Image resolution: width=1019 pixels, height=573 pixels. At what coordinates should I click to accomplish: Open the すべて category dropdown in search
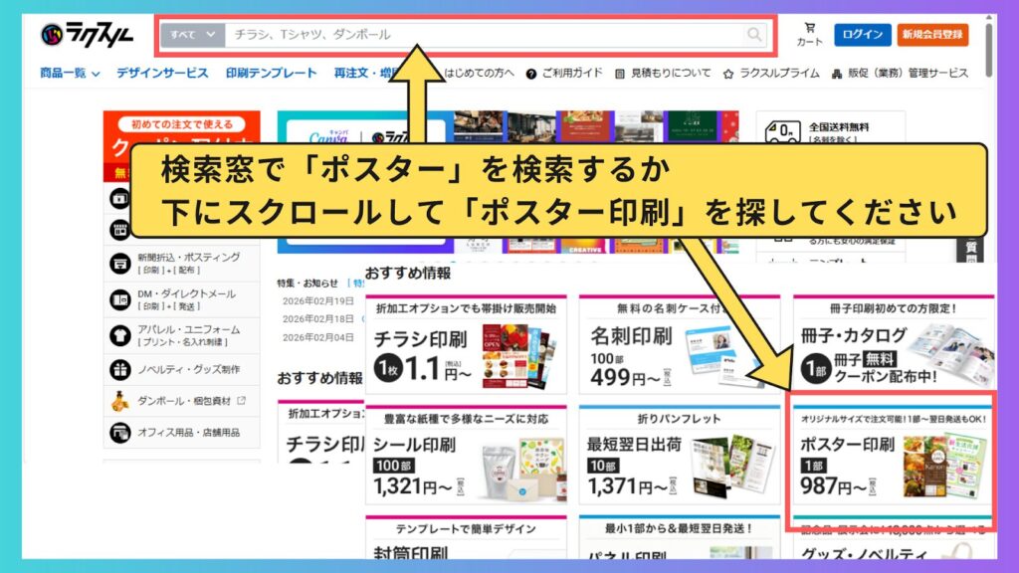tap(192, 35)
